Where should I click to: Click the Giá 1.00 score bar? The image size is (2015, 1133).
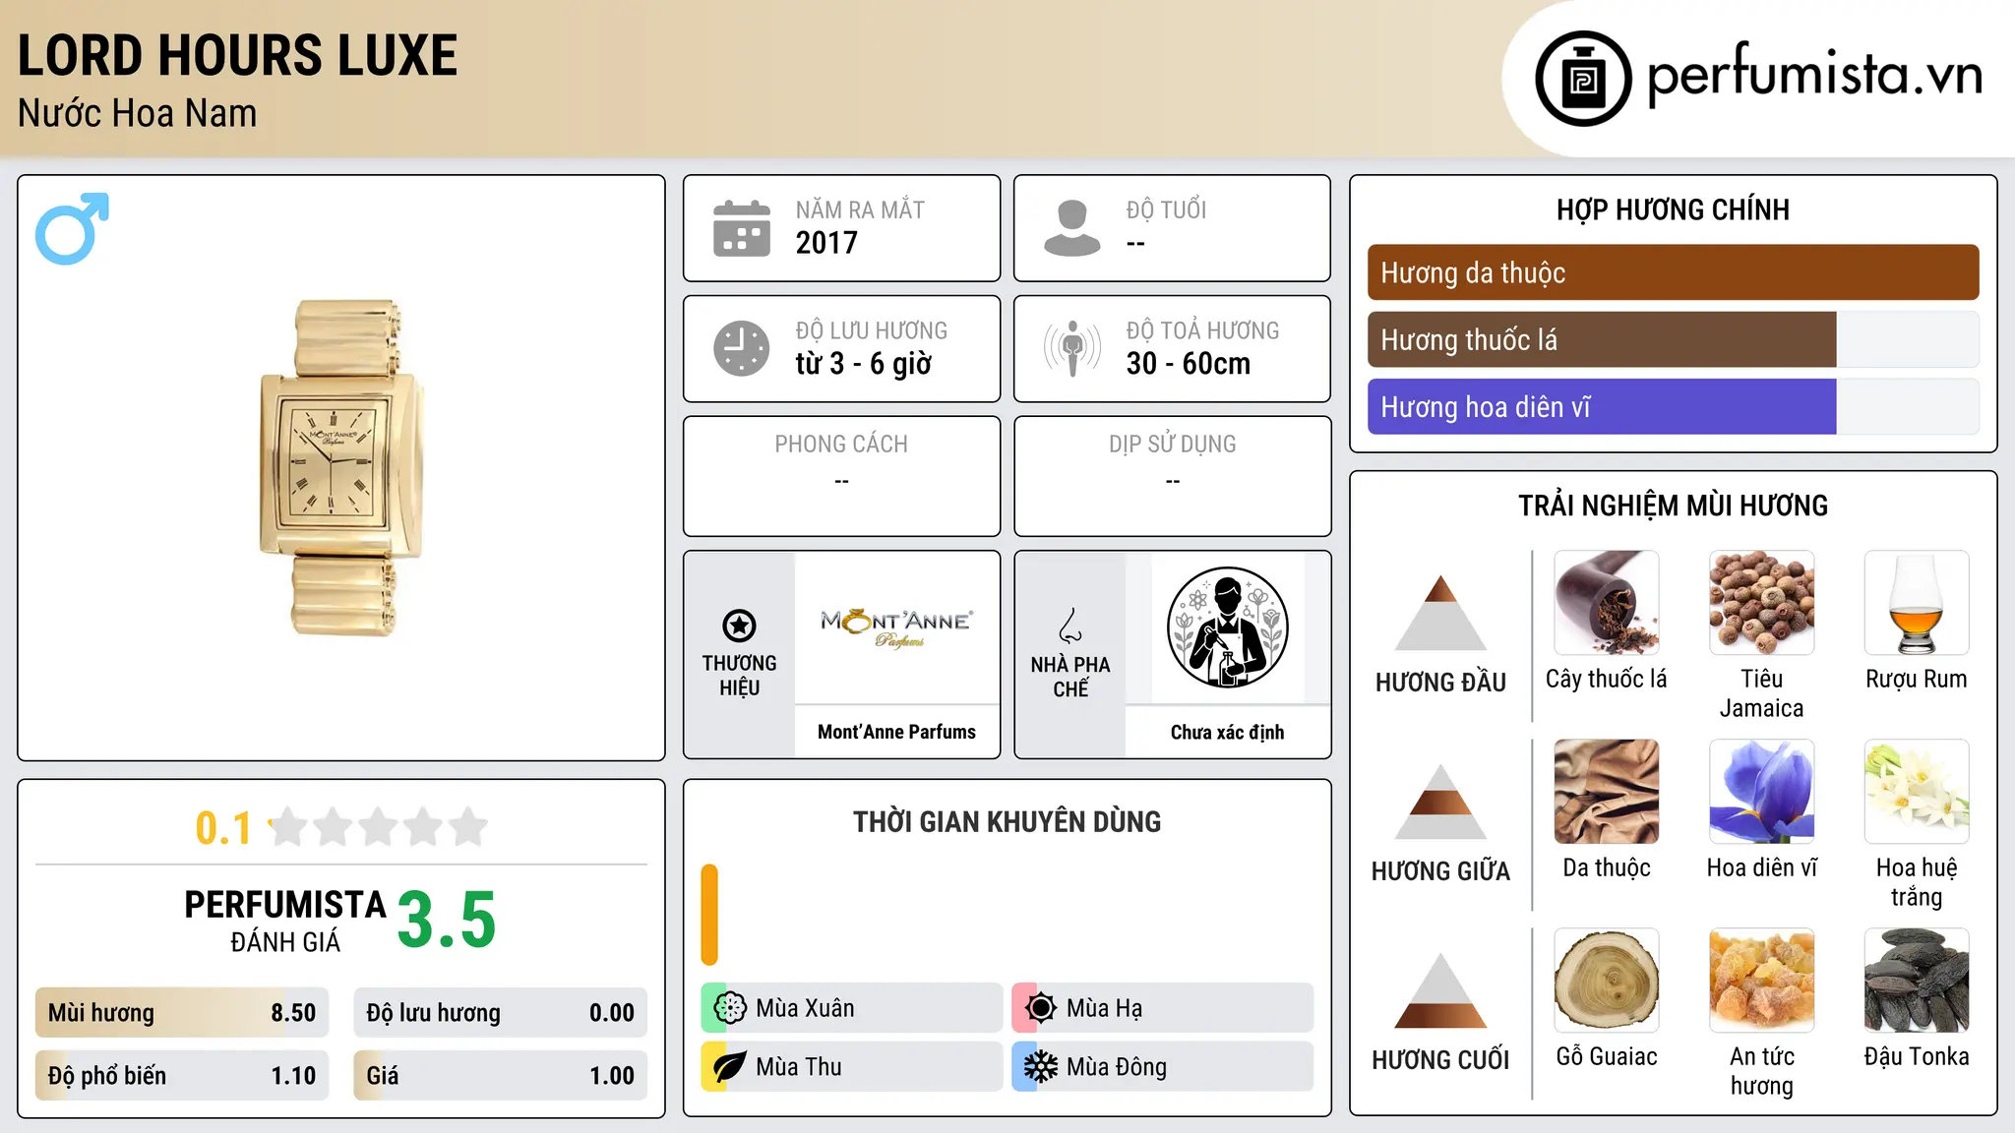tap(500, 1075)
